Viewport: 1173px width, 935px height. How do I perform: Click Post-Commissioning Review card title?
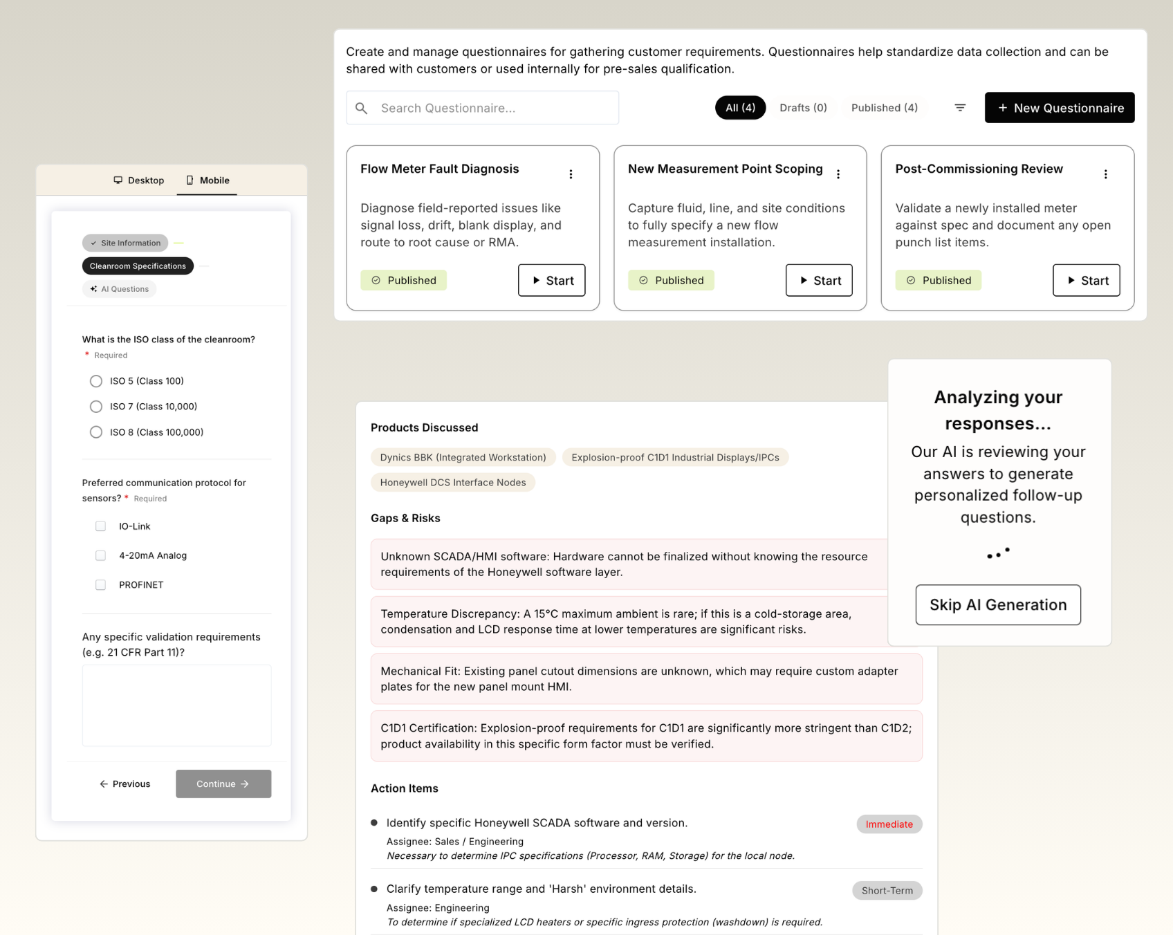(979, 169)
